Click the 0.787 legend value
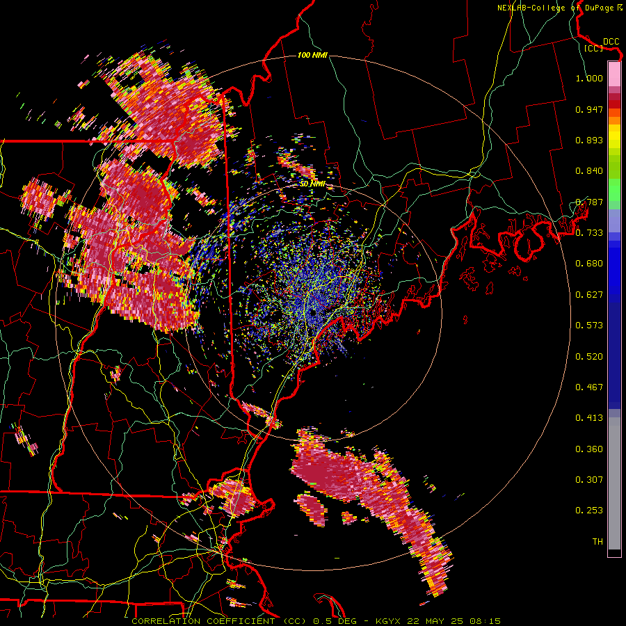The width and height of the screenshot is (626, 626). coord(589,202)
